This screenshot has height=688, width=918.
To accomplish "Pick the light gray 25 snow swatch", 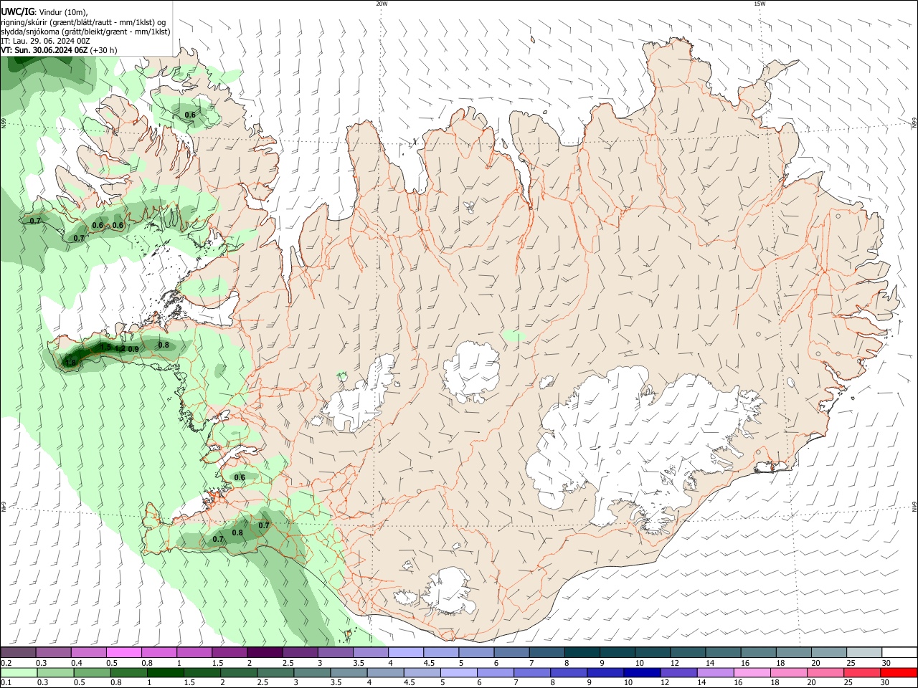I will coord(864,653).
